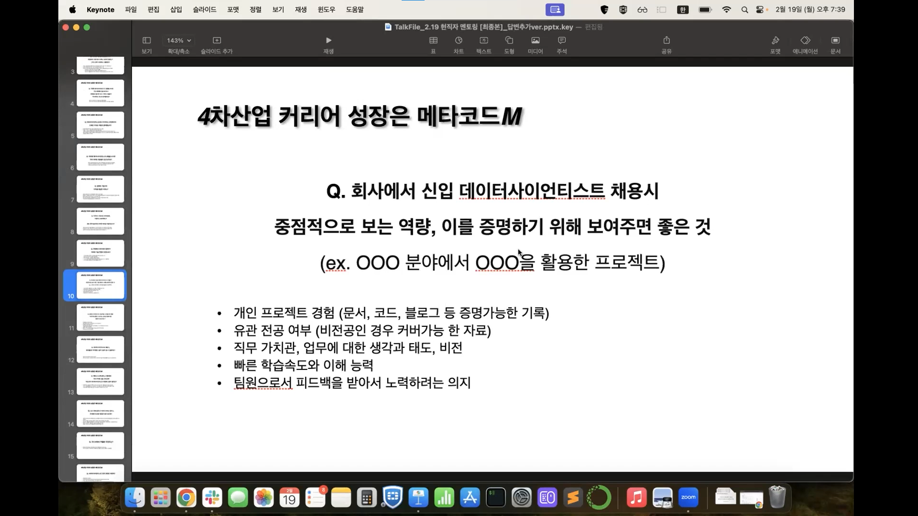Open the macOS Control Center menu

click(x=759, y=10)
